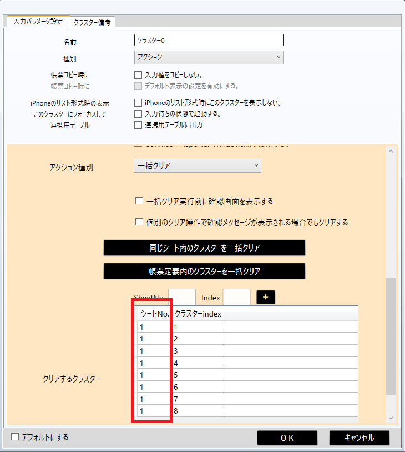Select the 入力パラメータ設定 tab
Viewport: 405px width, 452px height.
coord(38,22)
